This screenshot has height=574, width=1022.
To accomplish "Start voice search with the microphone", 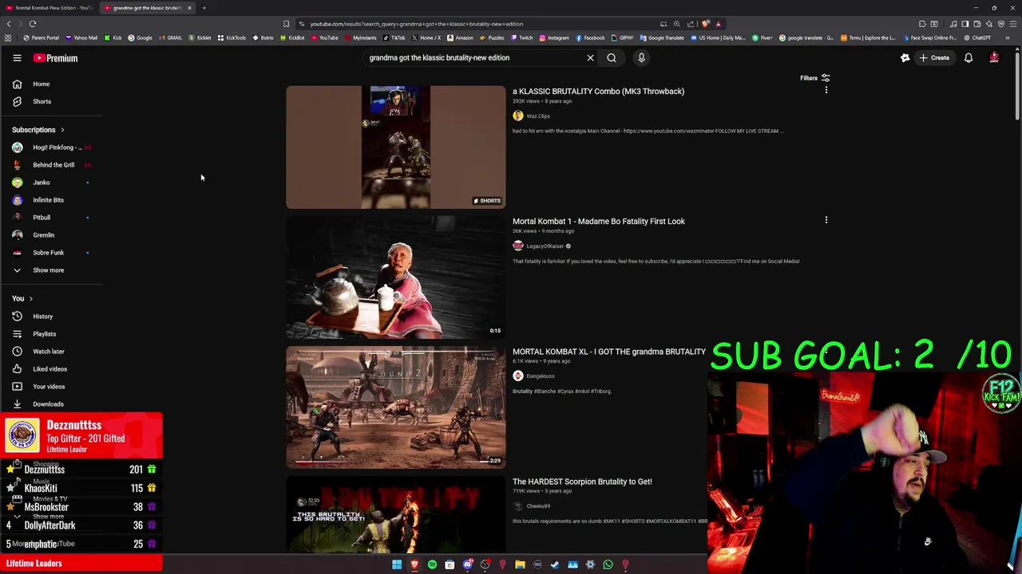I will (641, 57).
